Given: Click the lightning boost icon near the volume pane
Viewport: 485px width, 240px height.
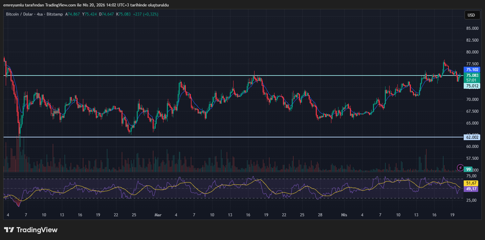Looking at the screenshot, I should (460, 168).
